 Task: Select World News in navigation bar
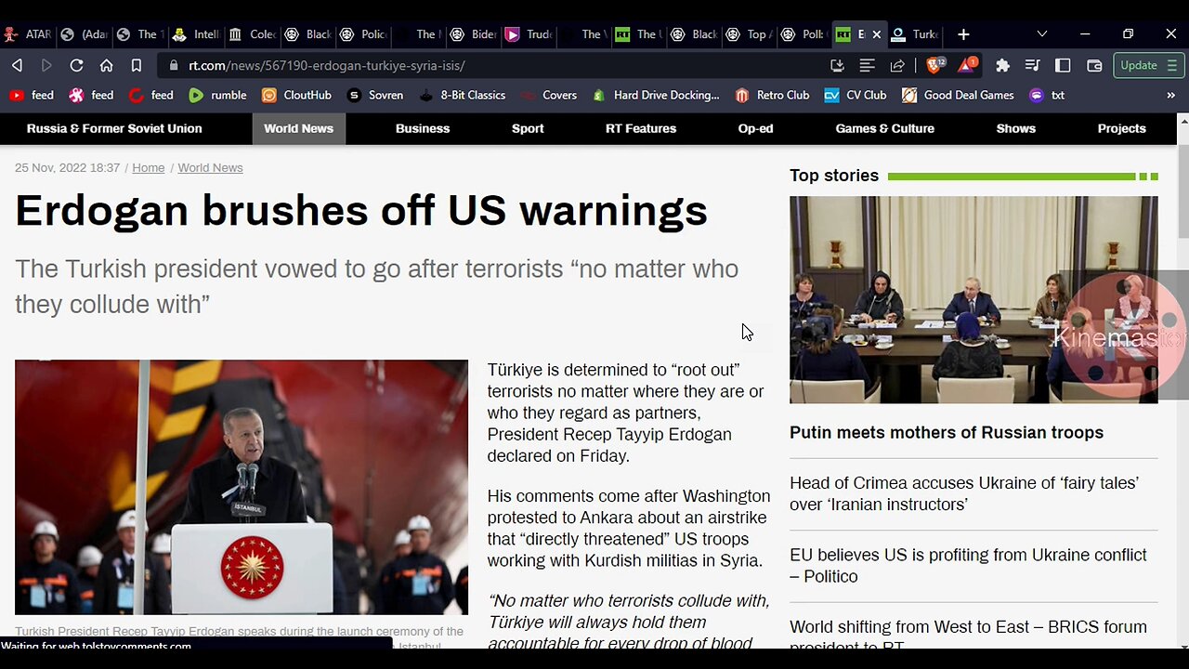(298, 128)
